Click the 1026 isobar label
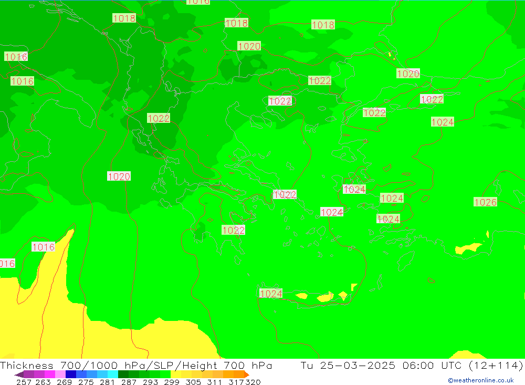525x385 pixels. tap(485, 202)
